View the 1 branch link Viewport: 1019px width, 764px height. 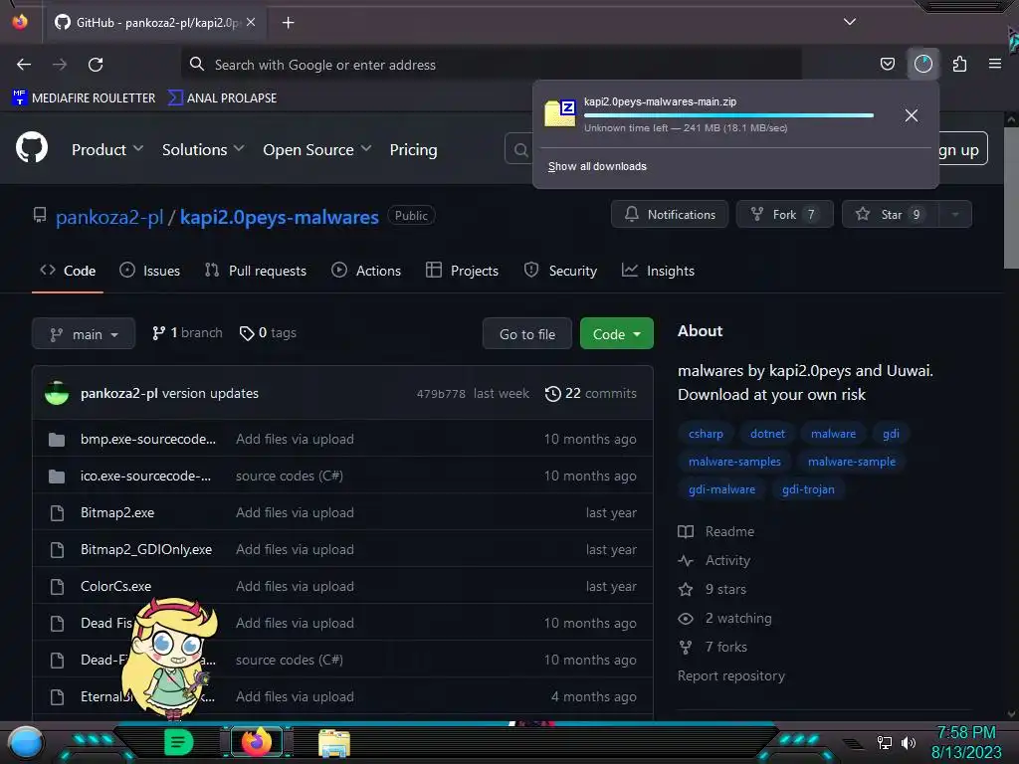click(x=187, y=333)
